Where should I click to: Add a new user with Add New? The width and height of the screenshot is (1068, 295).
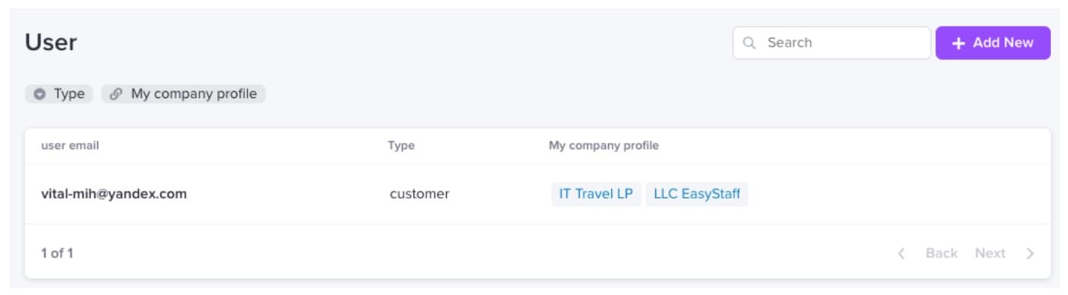pos(993,43)
